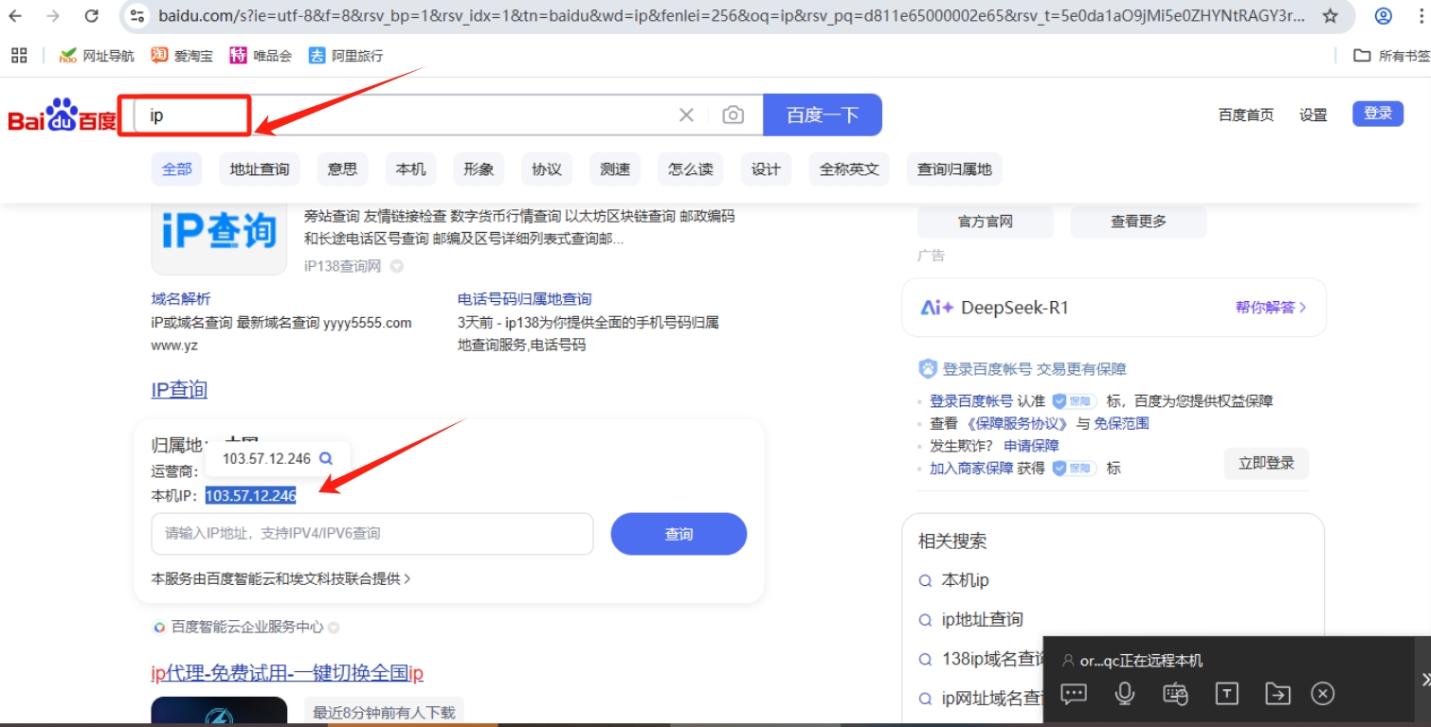Open image search via the camera icon
1431x727 pixels.
pyautogui.click(x=733, y=115)
